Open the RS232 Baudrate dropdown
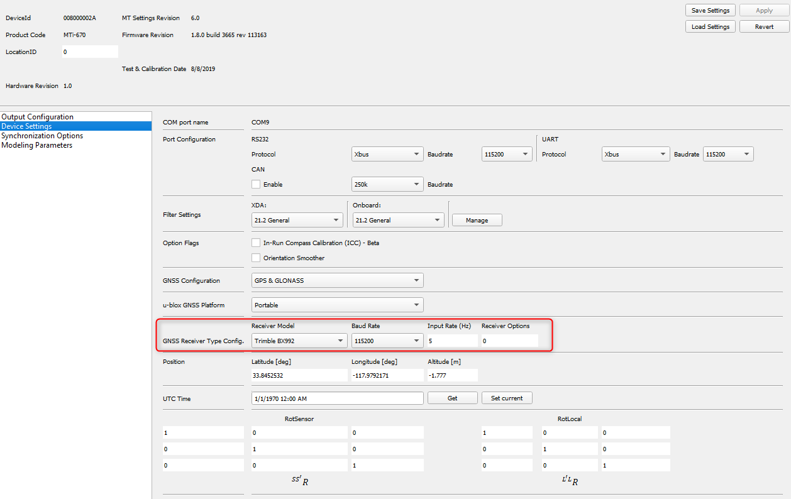Screen dimensions: 791x499 coord(506,153)
